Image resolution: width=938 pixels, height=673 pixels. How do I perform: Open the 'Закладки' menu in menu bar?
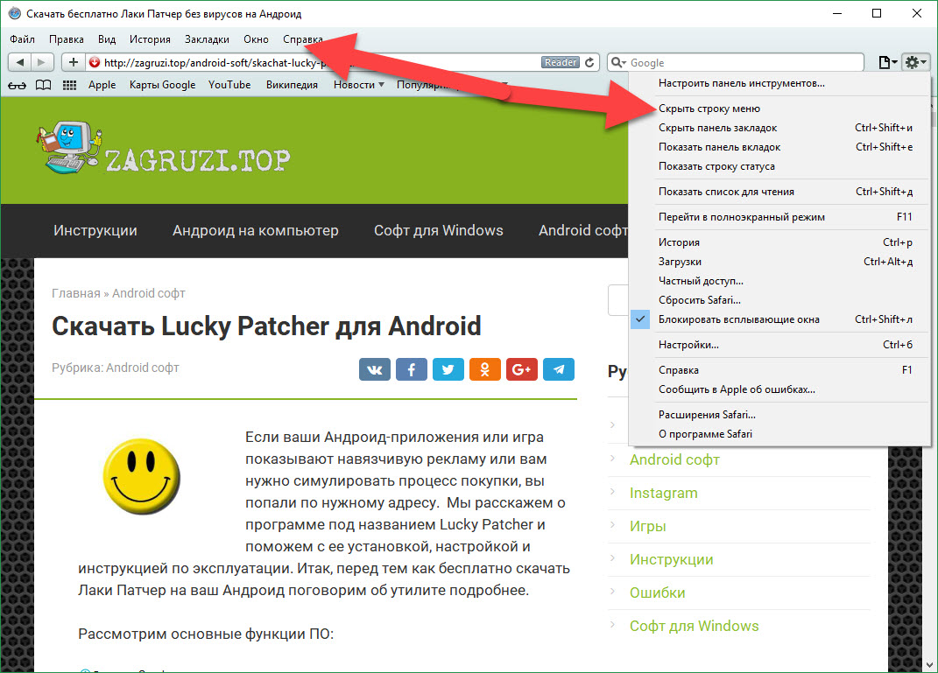(x=207, y=39)
